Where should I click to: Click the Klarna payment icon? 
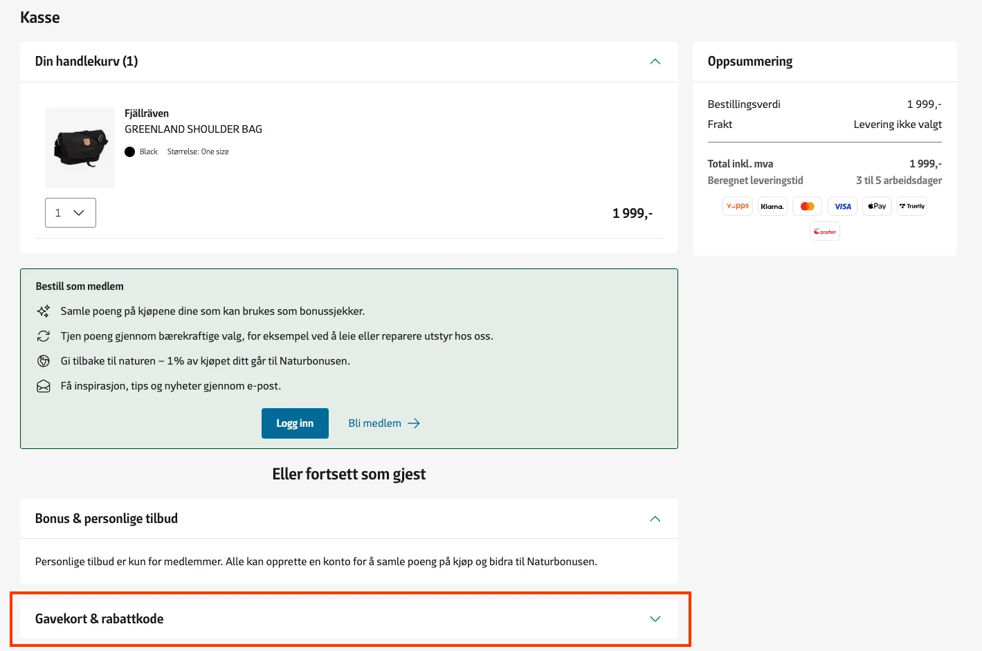[x=772, y=206]
